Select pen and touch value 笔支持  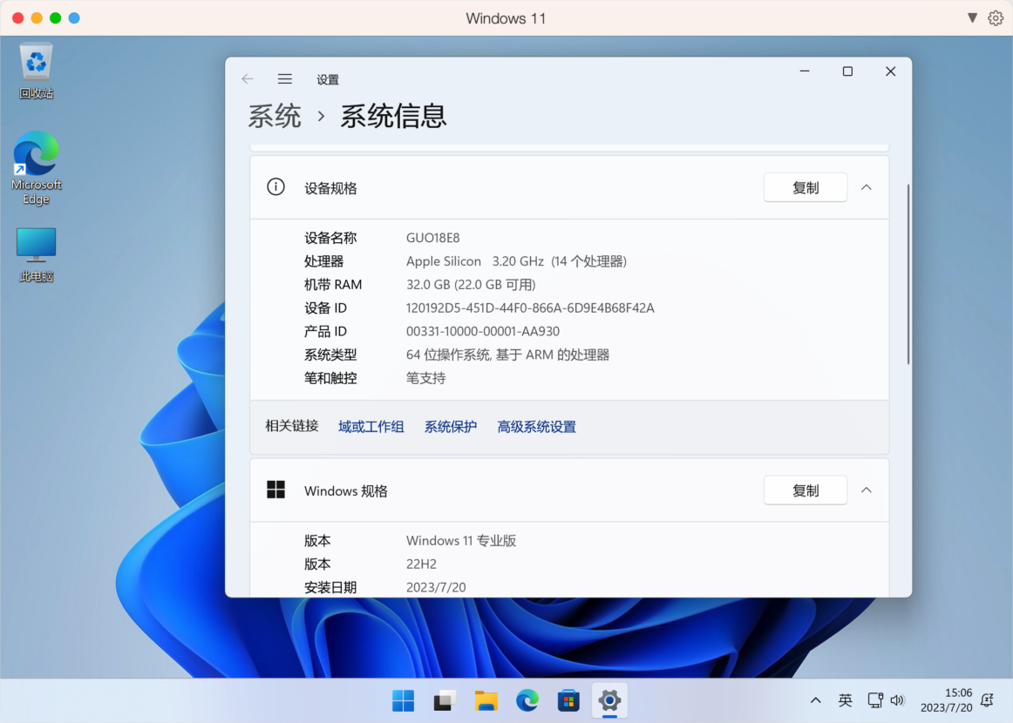[425, 378]
